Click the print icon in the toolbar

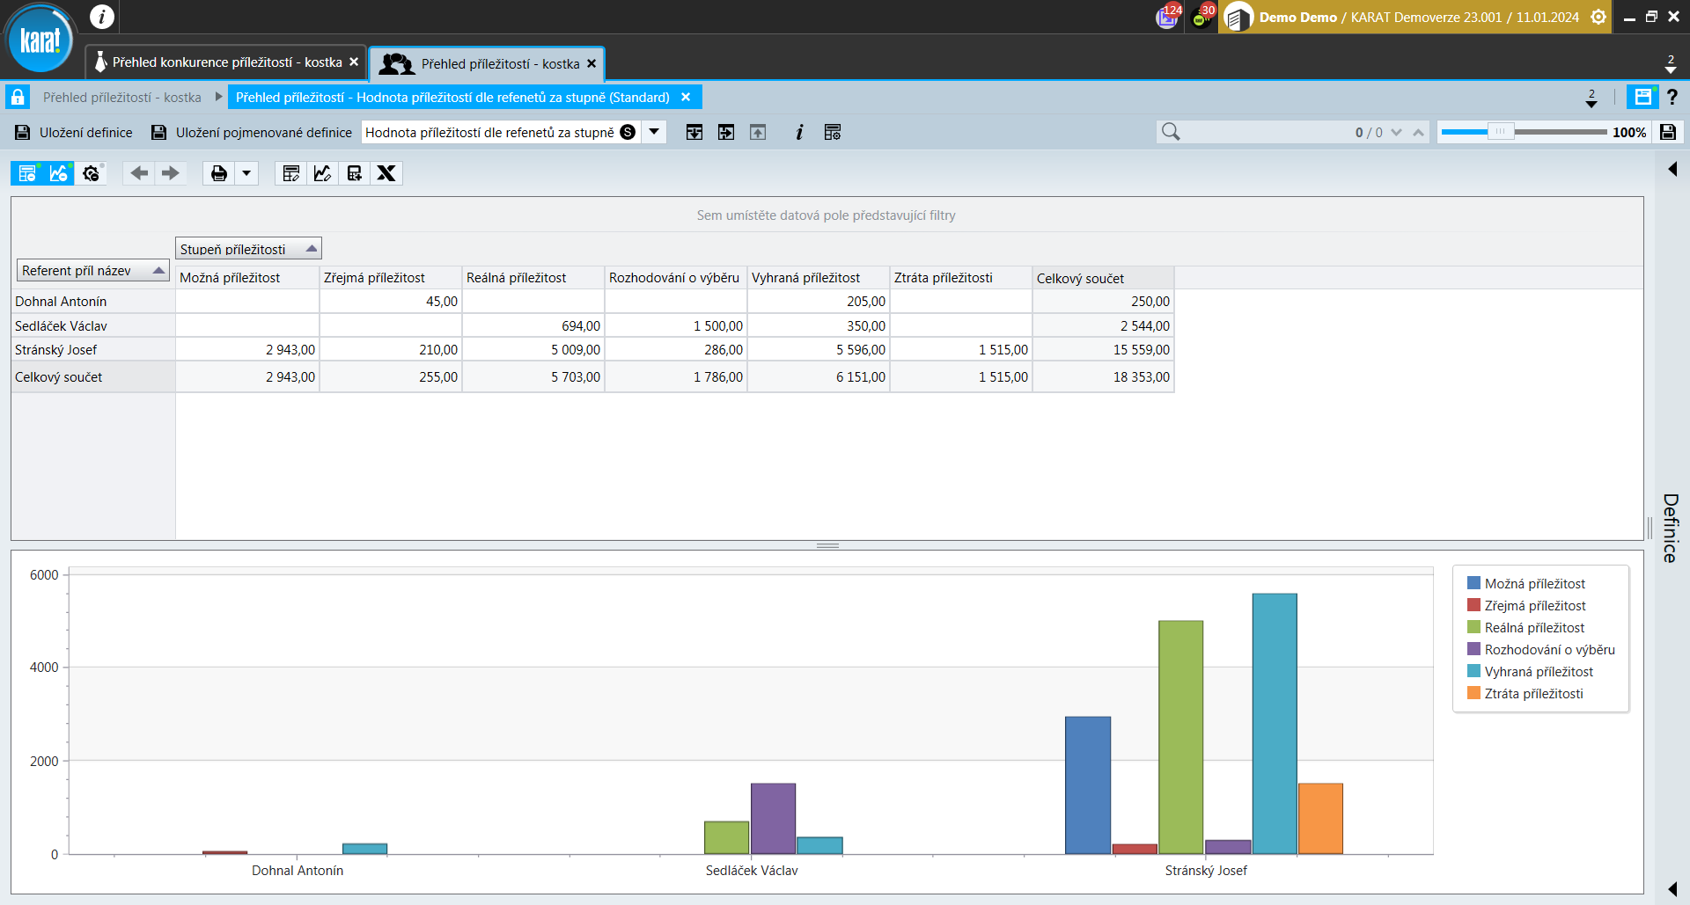coord(218,173)
